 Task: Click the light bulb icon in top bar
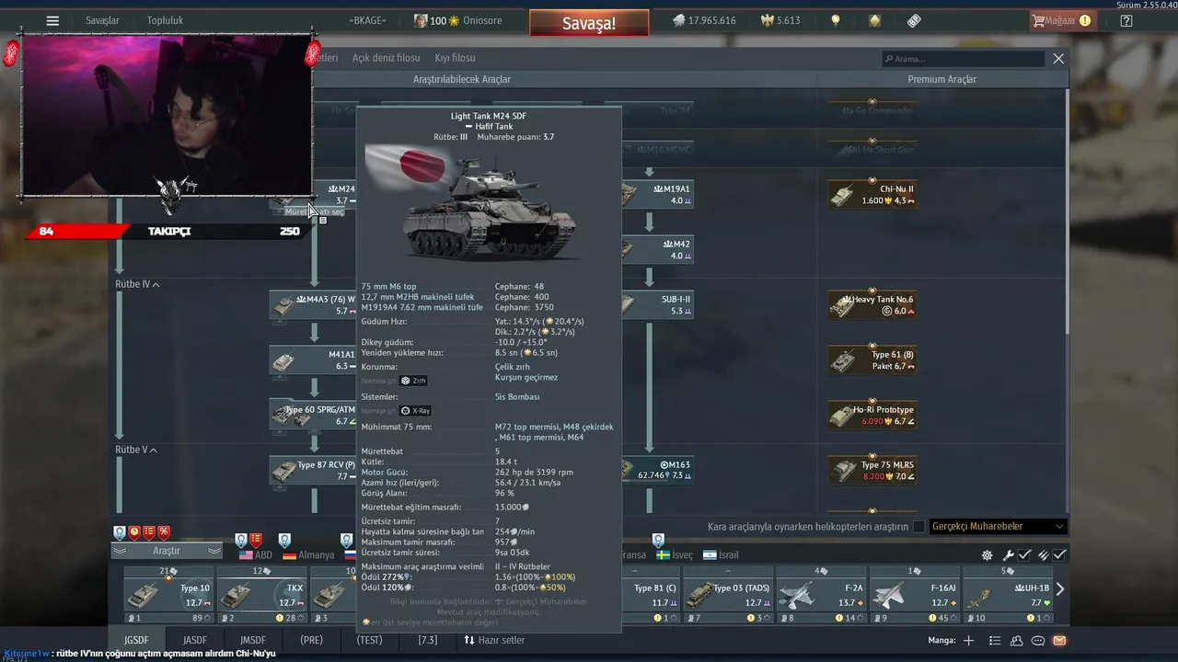(x=836, y=20)
